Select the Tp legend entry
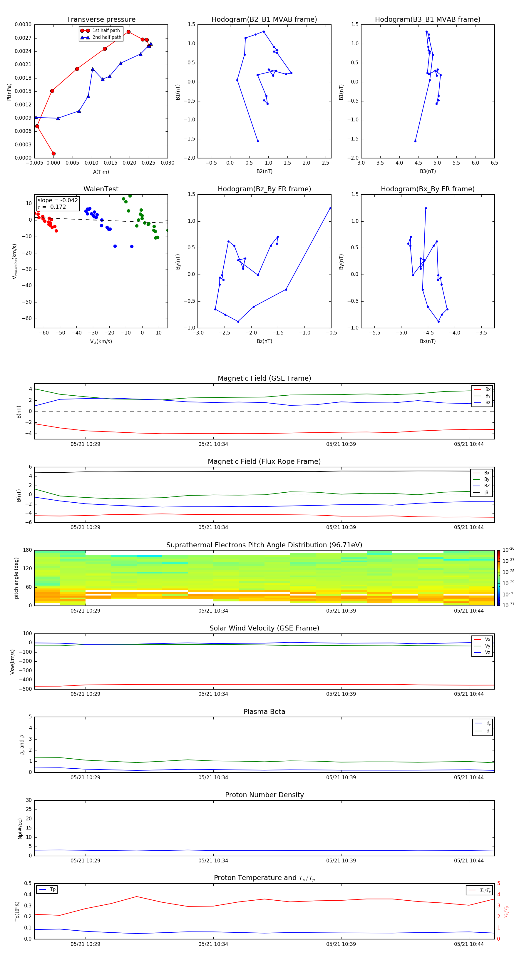Screen dimensions: 529x970 (x=47, y=889)
